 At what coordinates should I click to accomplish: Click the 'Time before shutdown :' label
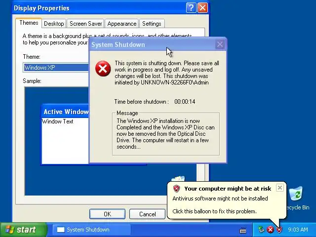click(142, 102)
